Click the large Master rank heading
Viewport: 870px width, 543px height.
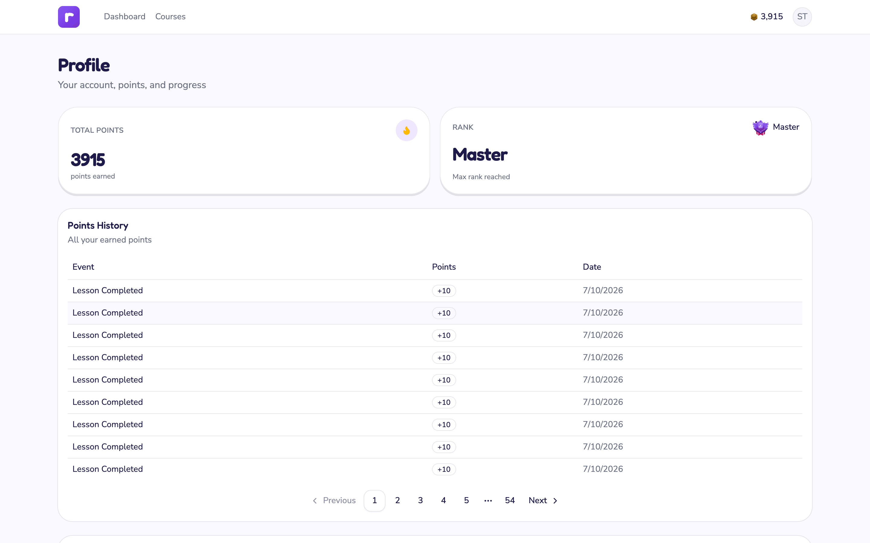point(480,155)
